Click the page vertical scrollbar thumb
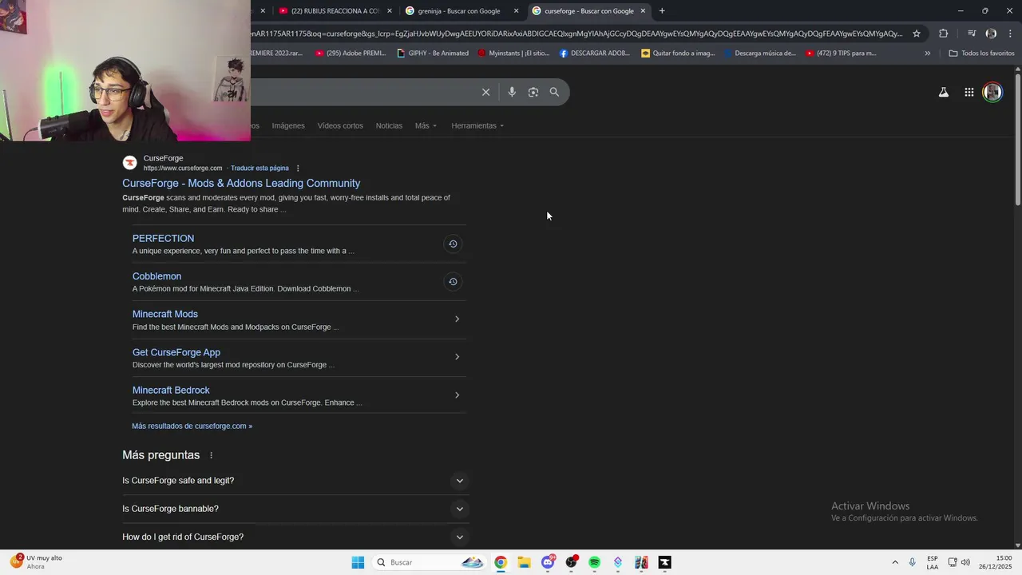The height and width of the screenshot is (575, 1022). (x=1018, y=139)
